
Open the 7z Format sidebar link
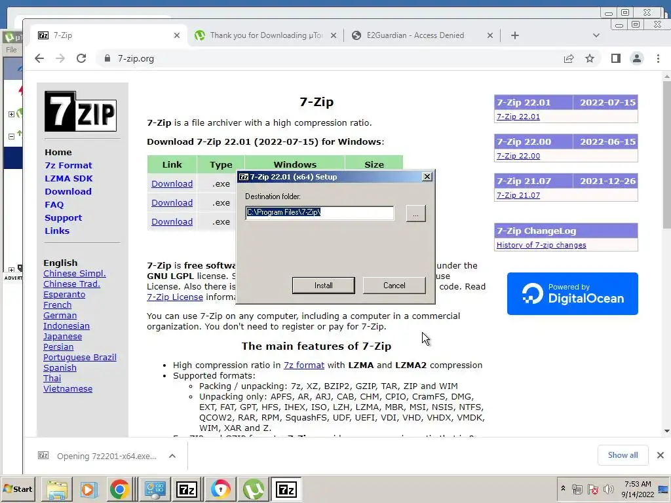tap(68, 166)
